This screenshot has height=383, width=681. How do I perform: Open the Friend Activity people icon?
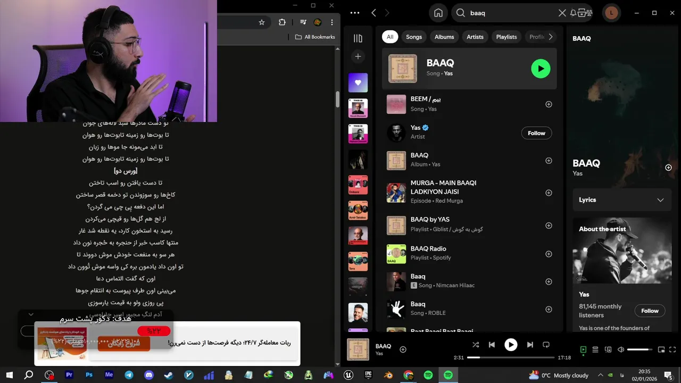(589, 13)
